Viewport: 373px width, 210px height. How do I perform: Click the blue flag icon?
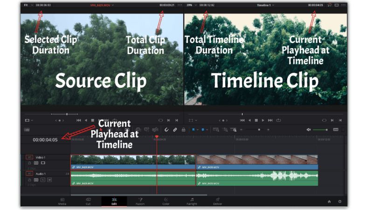coord(193,130)
